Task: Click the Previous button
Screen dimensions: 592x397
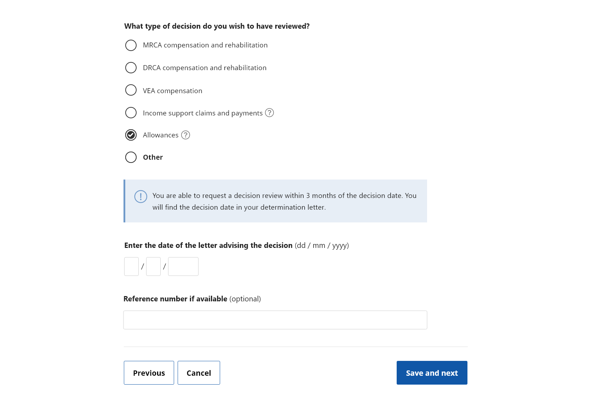Action: [149, 373]
